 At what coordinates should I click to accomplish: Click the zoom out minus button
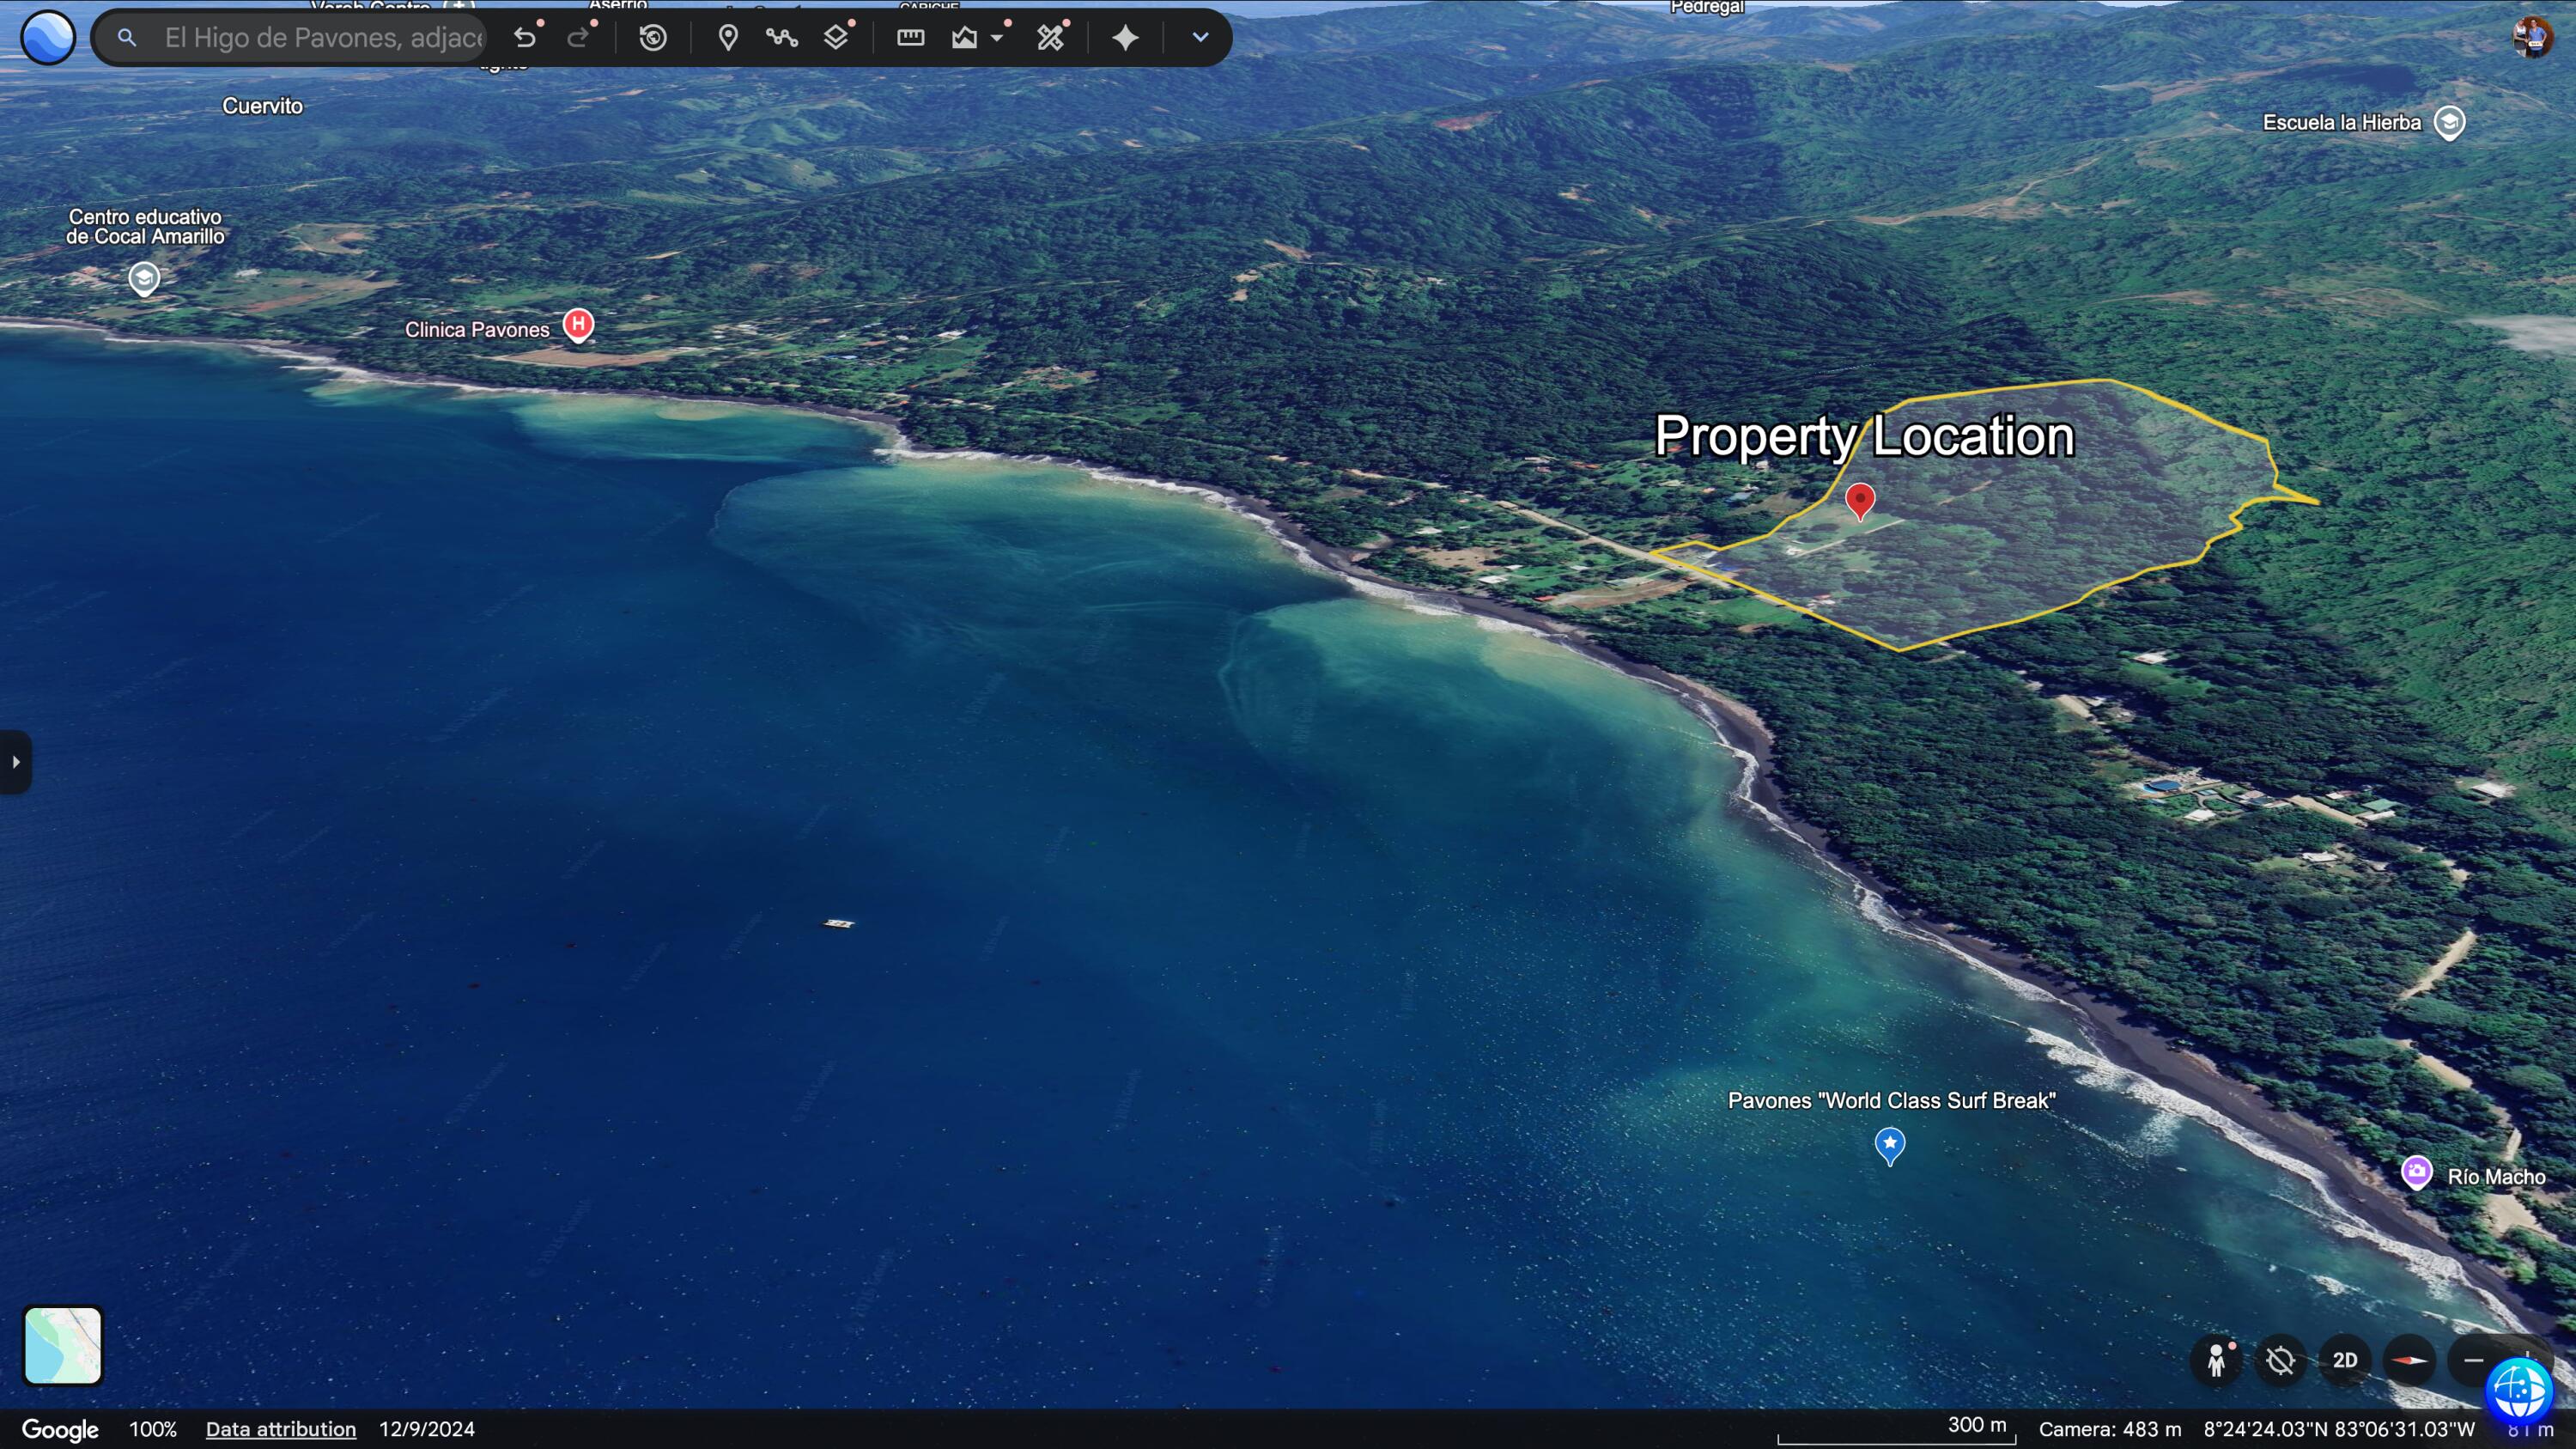point(2473,1360)
